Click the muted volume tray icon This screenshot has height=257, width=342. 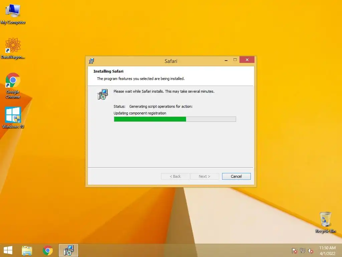tap(311, 251)
